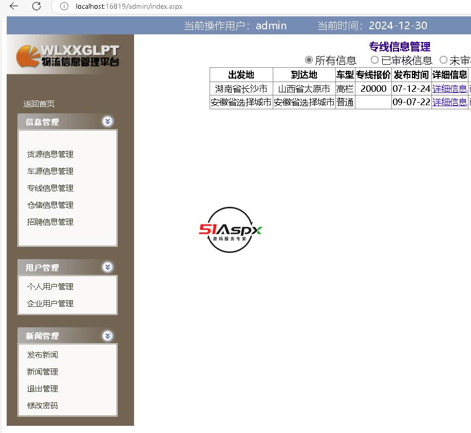Click the 07-12-24 date cell

click(x=411, y=89)
